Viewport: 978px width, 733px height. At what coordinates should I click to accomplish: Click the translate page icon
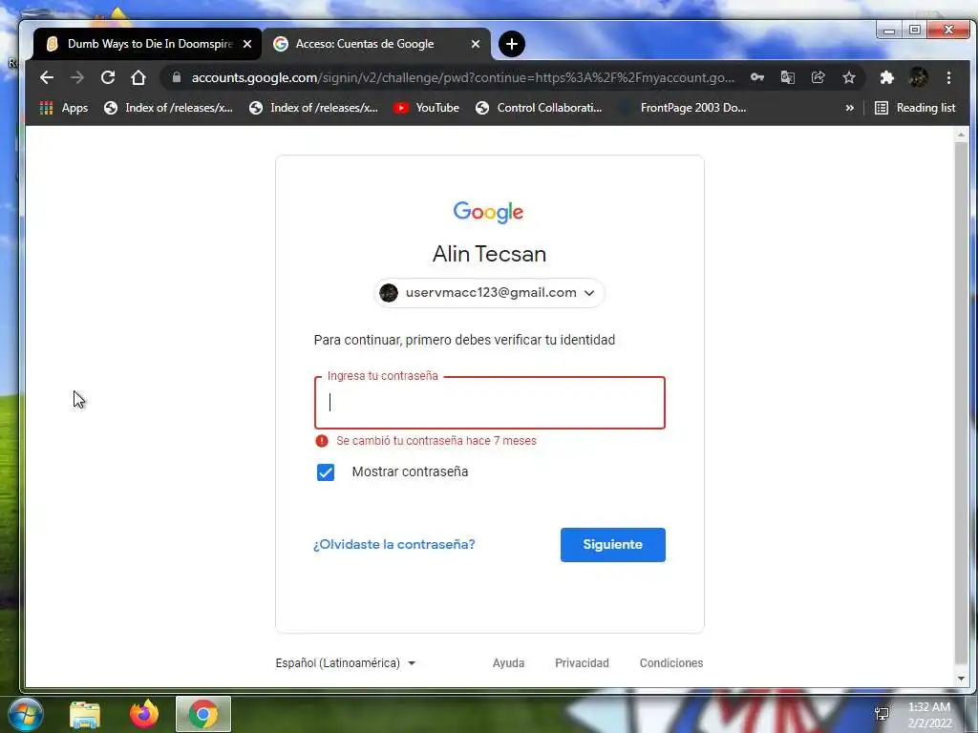pos(788,77)
